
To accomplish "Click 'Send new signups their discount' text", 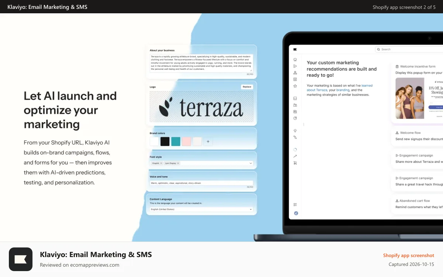I will pos(419,139).
